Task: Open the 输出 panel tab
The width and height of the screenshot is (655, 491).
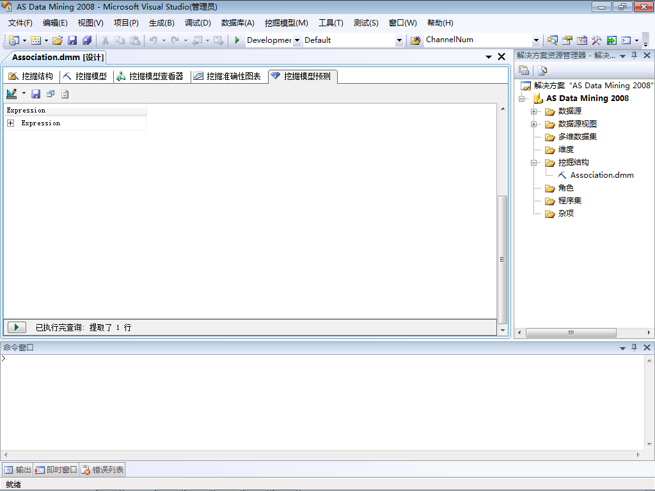Action: [x=18, y=470]
